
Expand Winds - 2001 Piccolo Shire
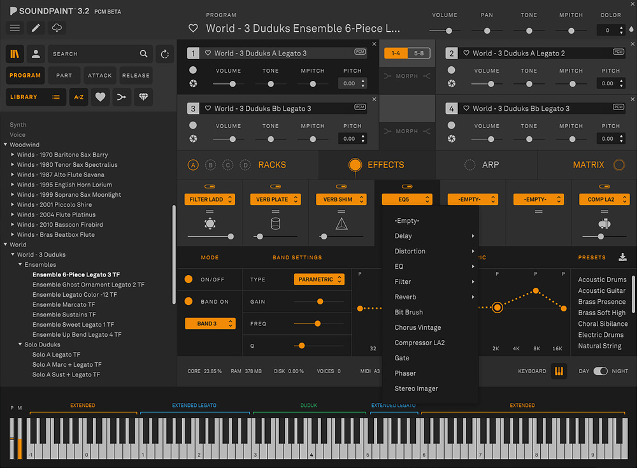(x=13, y=205)
